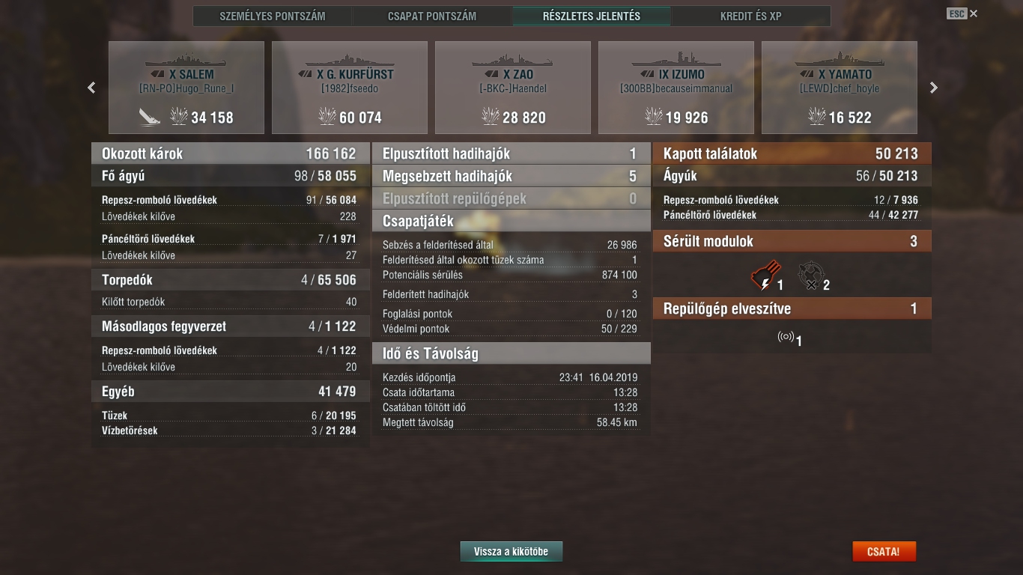Open the Kredit és XP tab
Viewport: 1023px width, 575px height.
751,16
